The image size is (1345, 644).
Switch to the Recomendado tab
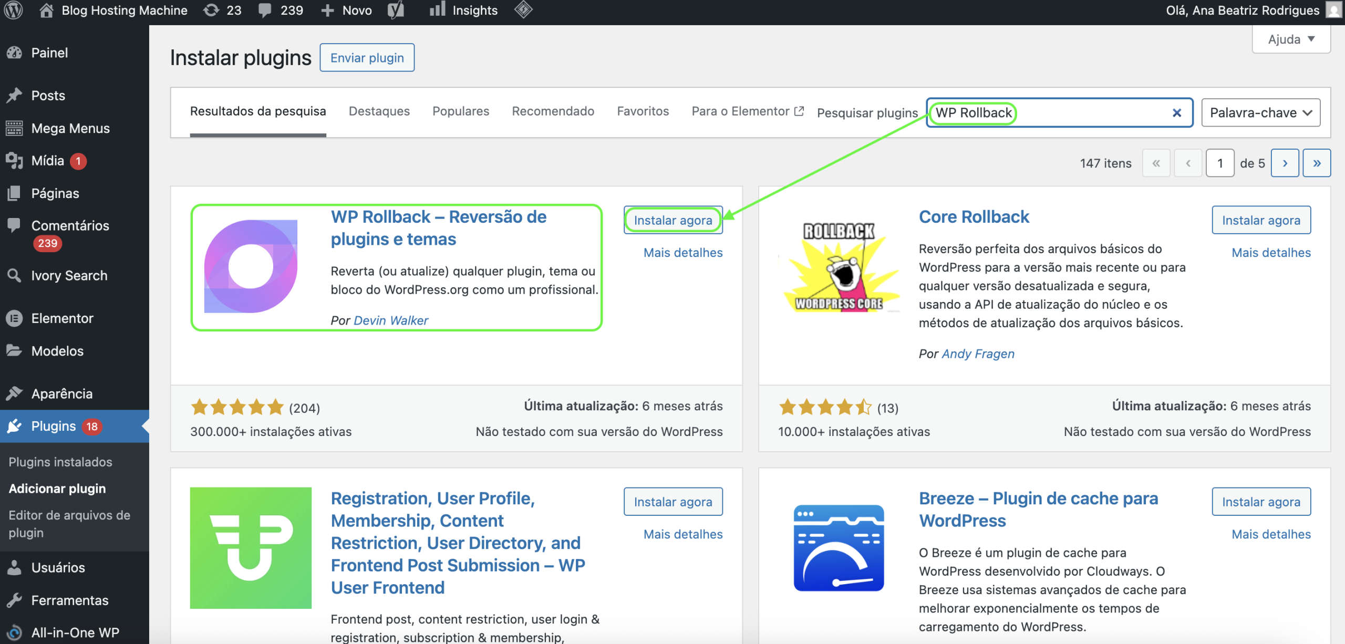point(553,111)
